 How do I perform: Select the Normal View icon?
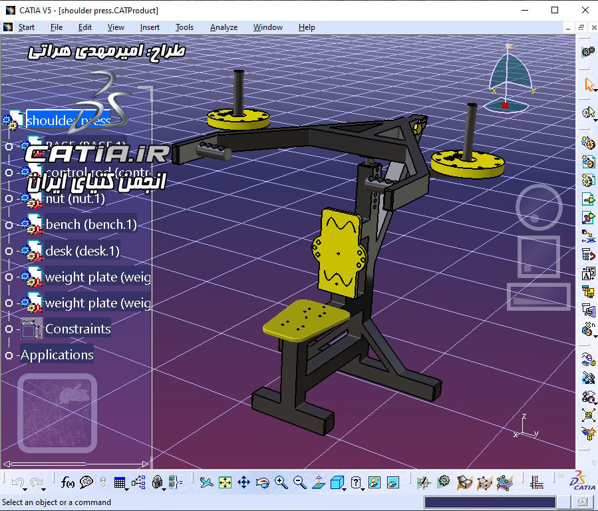point(319,482)
